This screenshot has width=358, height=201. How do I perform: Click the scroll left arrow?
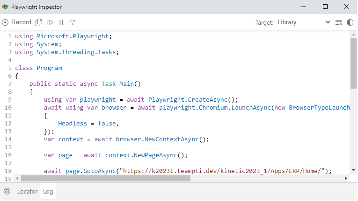(x=17, y=179)
